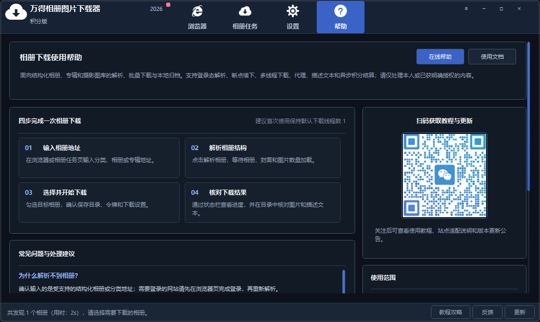Click the 为什么解析不到相册? question

48,275
